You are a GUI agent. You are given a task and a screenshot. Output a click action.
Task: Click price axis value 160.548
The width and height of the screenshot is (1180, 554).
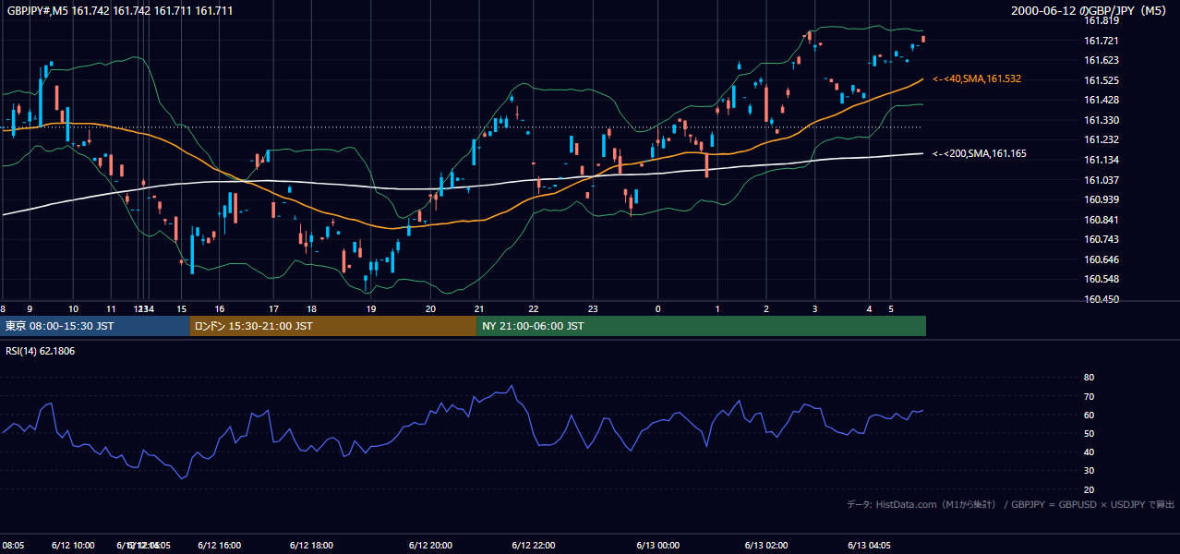click(x=1101, y=280)
